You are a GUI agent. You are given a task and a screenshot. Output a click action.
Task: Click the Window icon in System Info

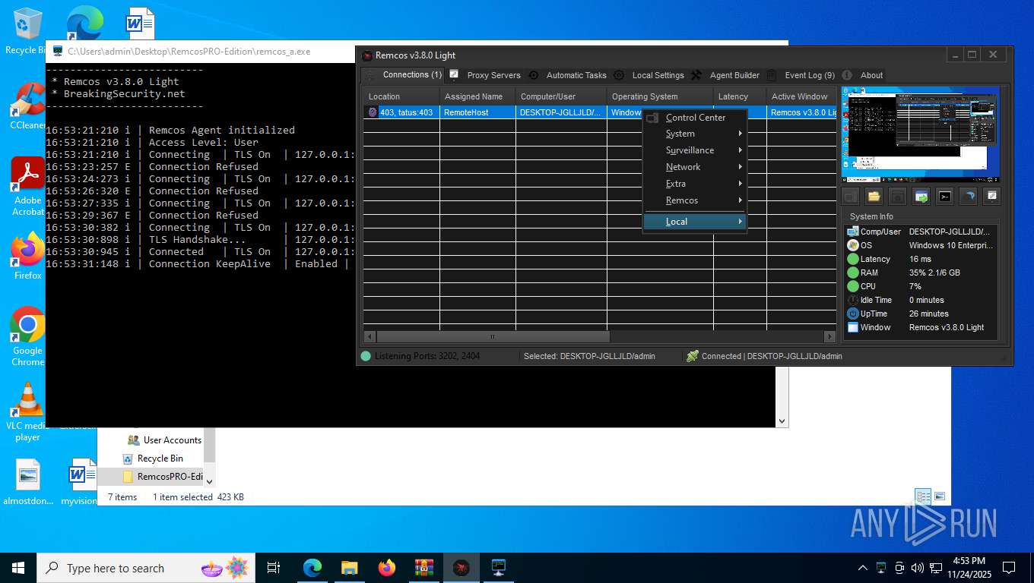pos(853,327)
